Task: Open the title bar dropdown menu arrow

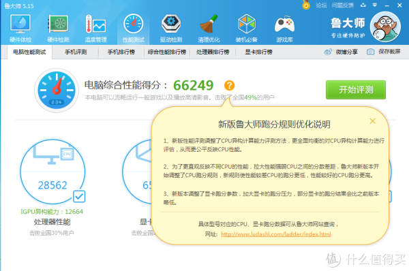Action: pyautogui.click(x=374, y=5)
